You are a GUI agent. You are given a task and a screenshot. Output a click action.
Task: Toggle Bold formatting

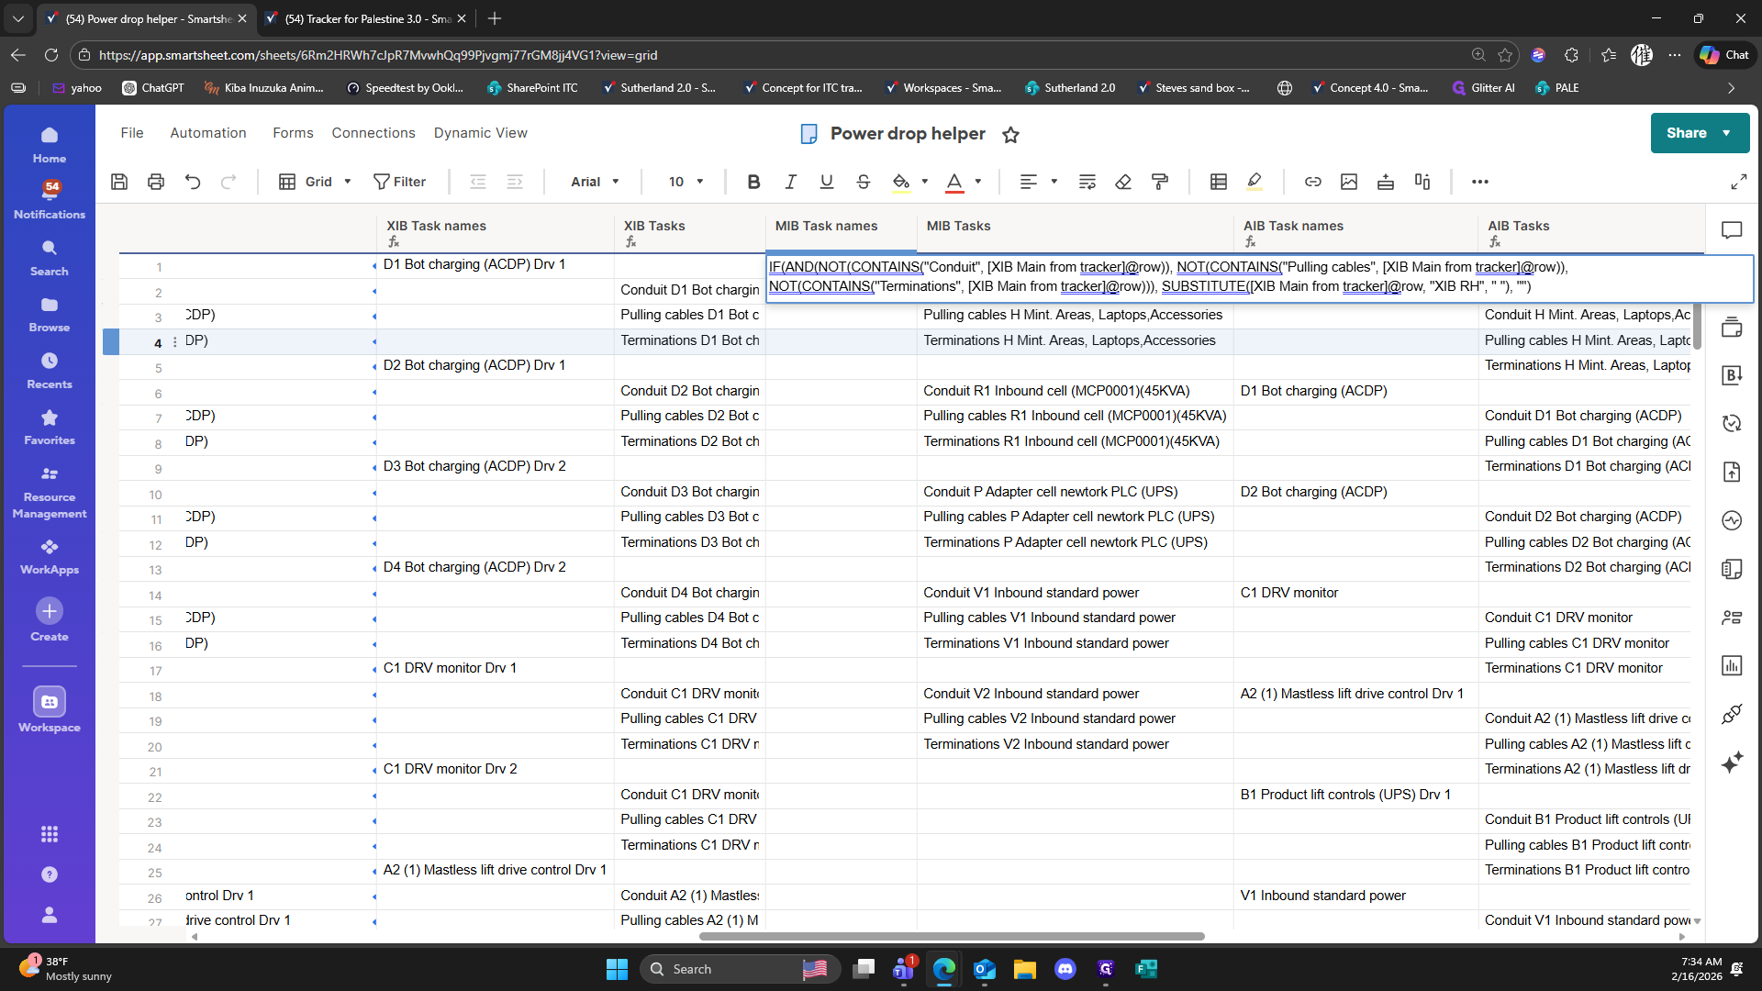(x=753, y=182)
